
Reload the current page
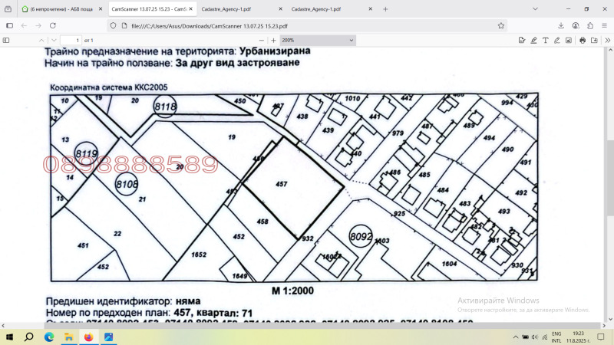coord(52,25)
